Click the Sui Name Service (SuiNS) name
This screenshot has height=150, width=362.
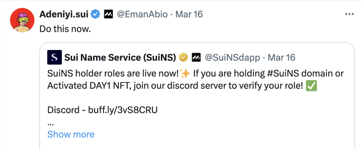click(x=120, y=57)
